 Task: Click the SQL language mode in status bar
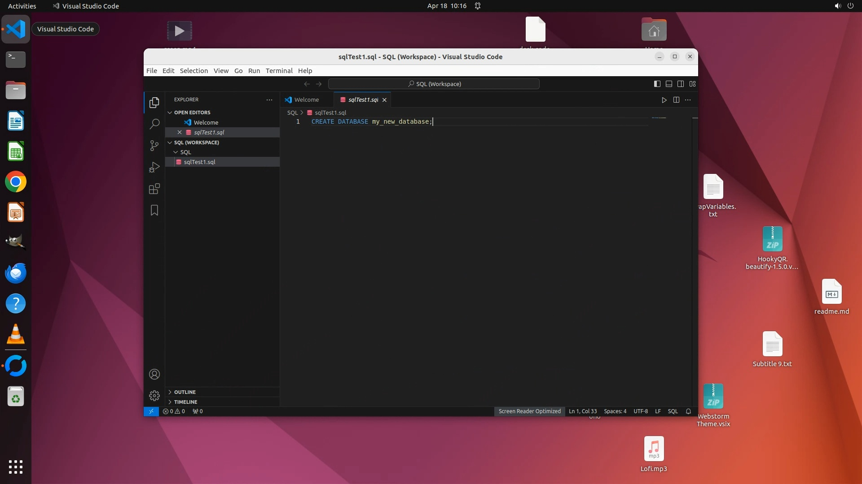coord(673,411)
